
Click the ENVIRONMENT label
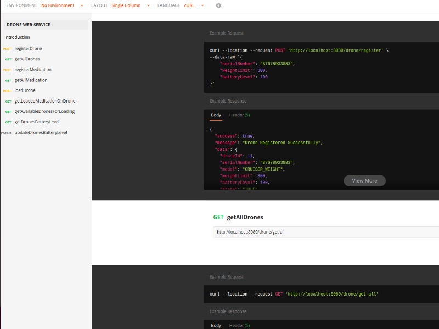click(x=21, y=5)
